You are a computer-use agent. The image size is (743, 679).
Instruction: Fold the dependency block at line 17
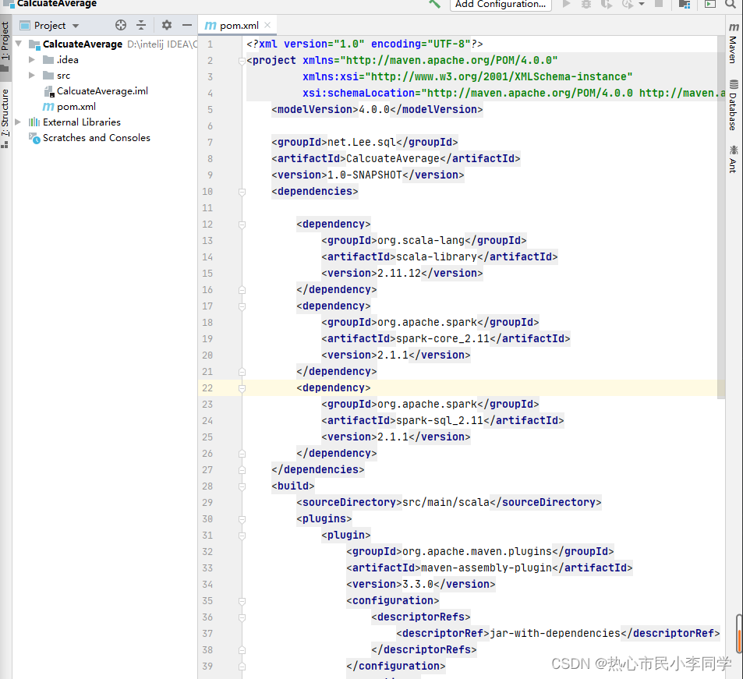(242, 306)
